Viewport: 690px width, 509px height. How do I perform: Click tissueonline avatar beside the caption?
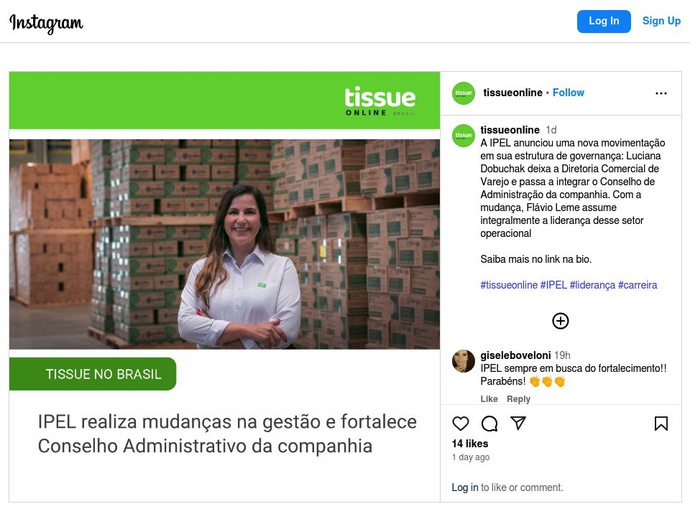tap(464, 136)
